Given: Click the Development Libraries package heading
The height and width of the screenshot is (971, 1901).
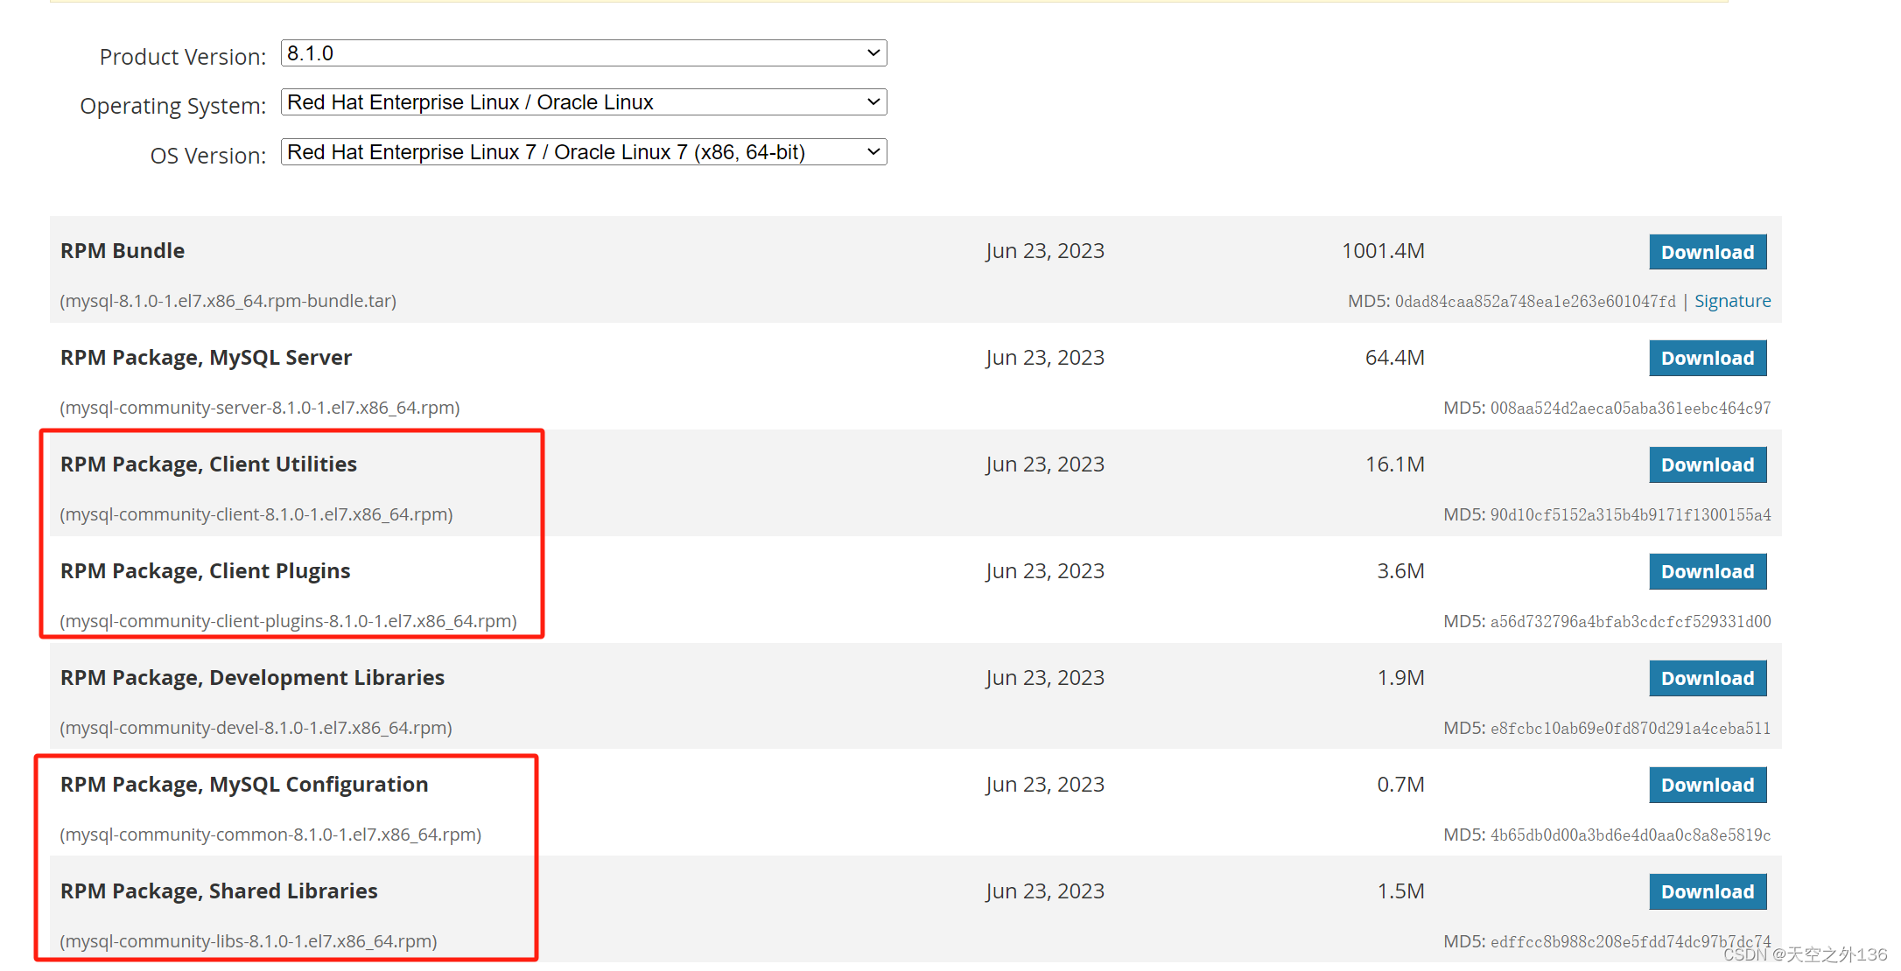Looking at the screenshot, I should [x=252, y=678].
